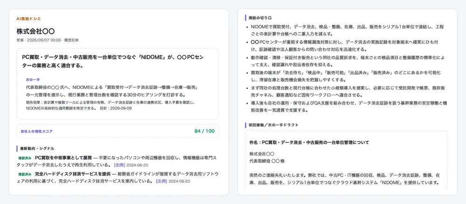Image resolution: width=466 pixels, height=204 pixels.
Task: Open the 出典 link in the PC買取を中核事業 row
Action: 119,165
